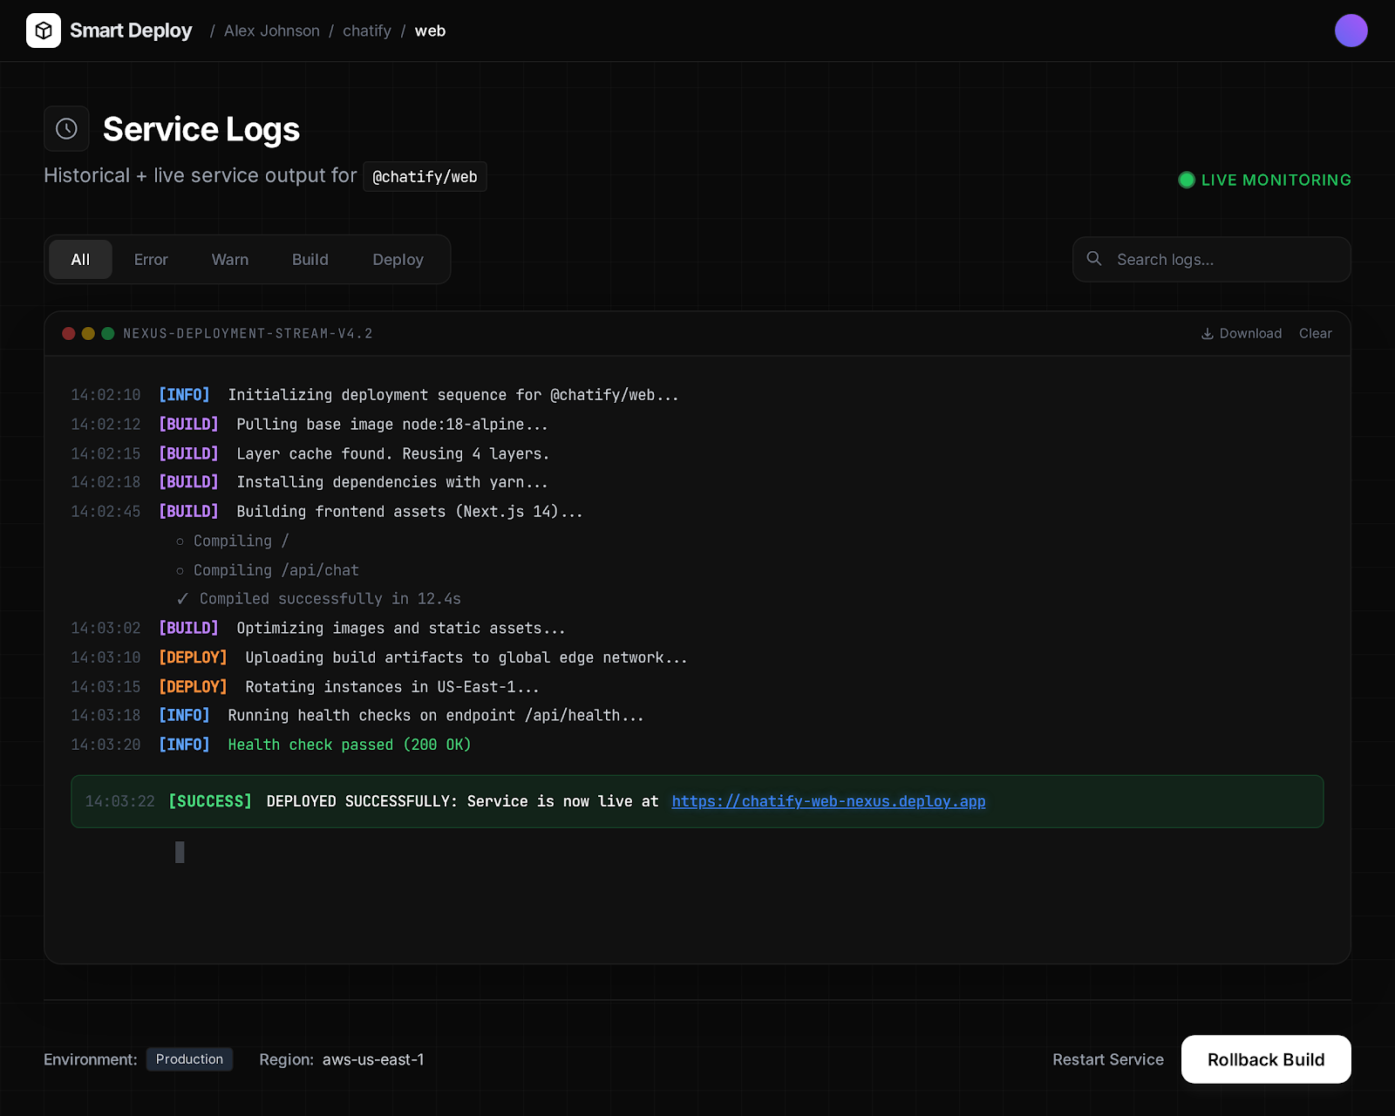Viewport: 1395px width, 1116px height.
Task: Switch to the Error filter tab
Action: coord(150,259)
